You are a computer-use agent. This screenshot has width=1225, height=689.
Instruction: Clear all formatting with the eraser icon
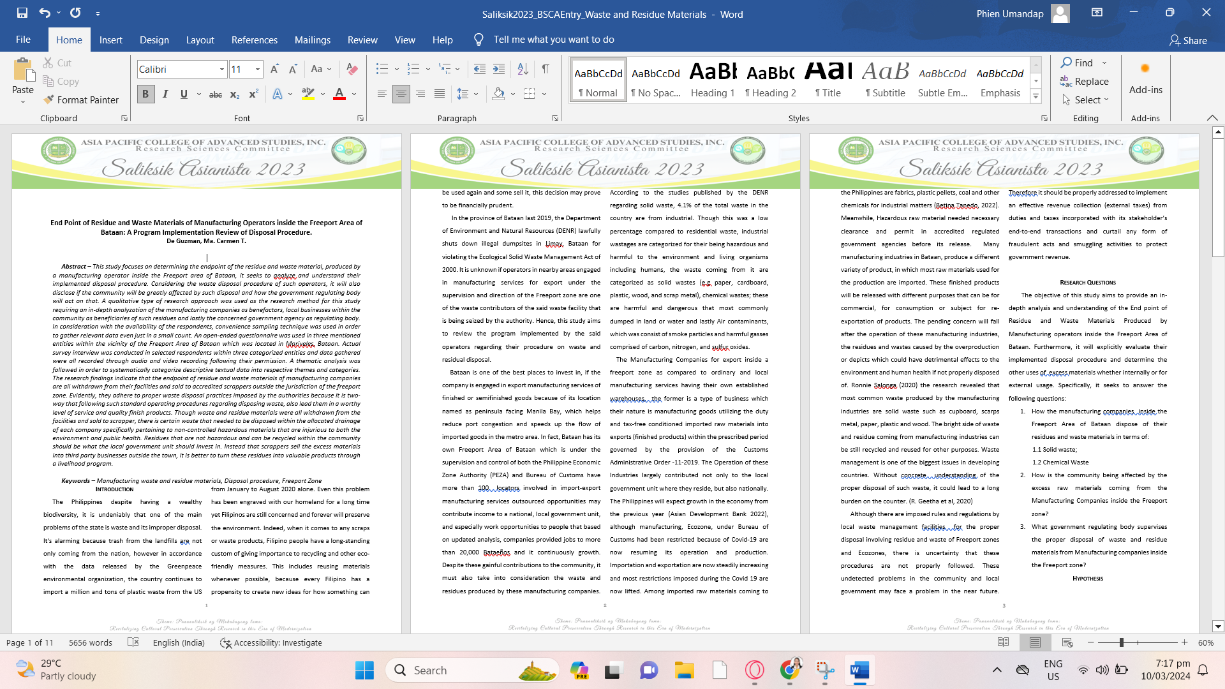(x=352, y=69)
